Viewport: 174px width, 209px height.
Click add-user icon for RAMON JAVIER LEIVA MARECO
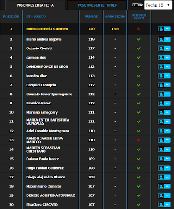click(164, 140)
